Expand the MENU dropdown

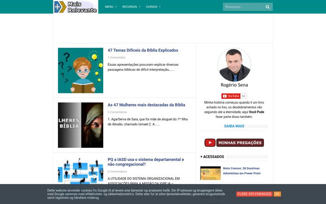[x=110, y=7]
